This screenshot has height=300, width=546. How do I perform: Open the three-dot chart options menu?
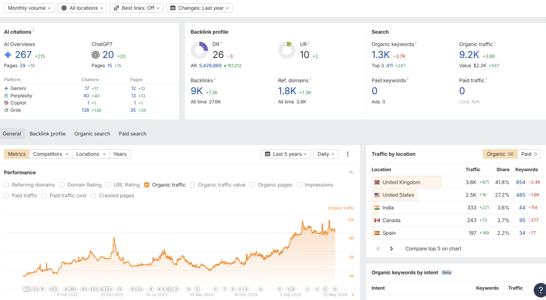[348, 154]
